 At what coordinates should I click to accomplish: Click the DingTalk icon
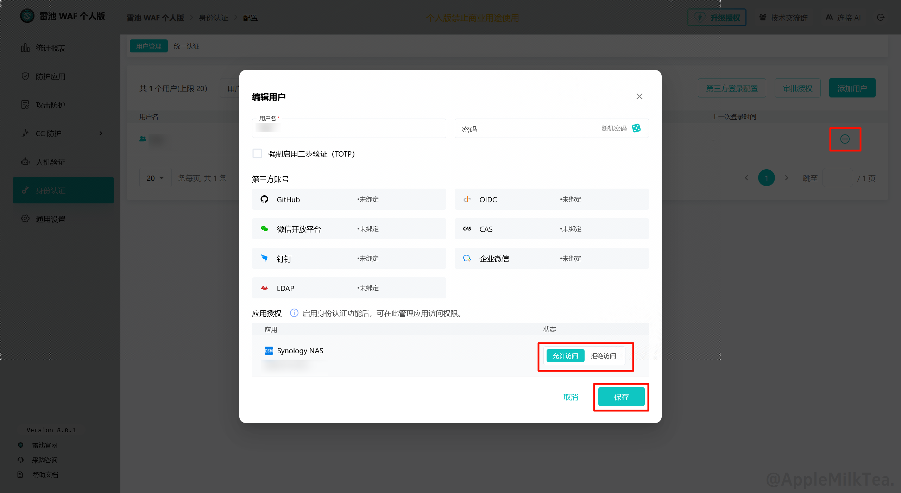click(x=264, y=258)
